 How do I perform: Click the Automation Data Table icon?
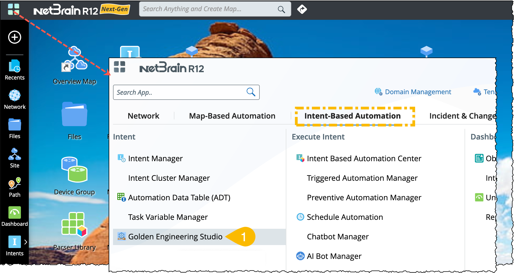(121, 197)
